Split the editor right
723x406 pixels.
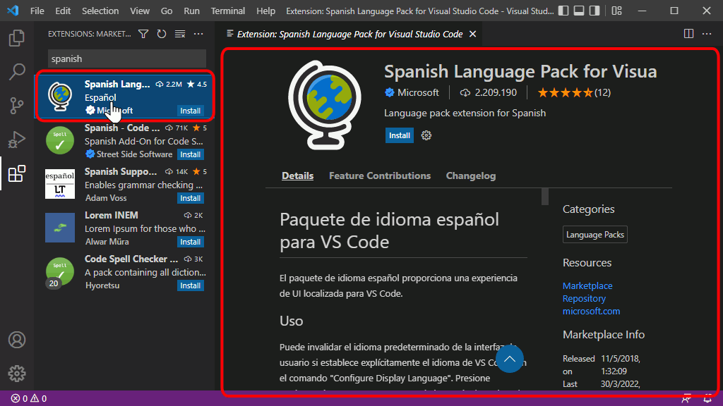[x=688, y=34]
